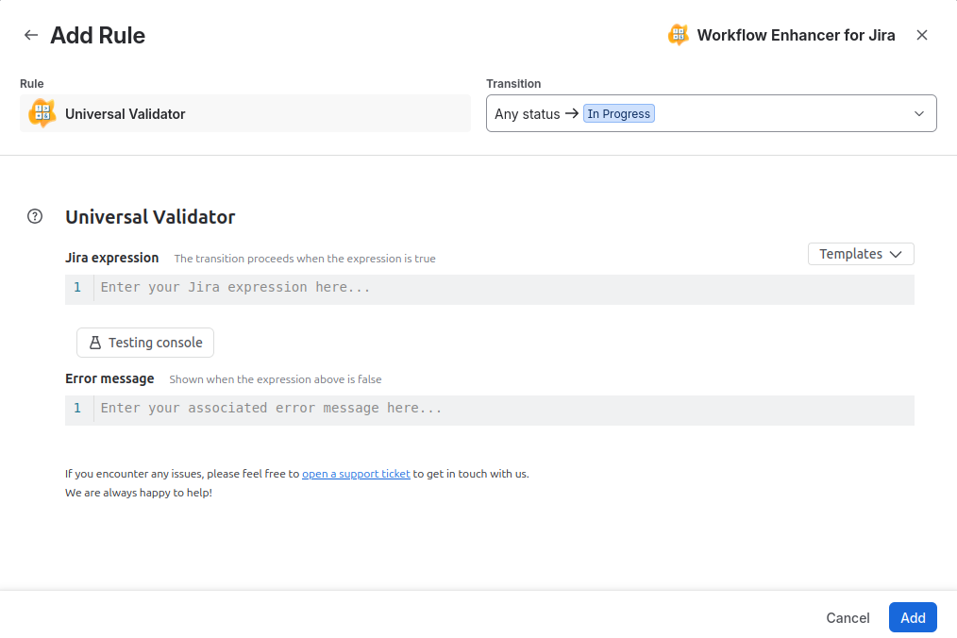
Task: Expand the Templates dropdown
Action: [x=861, y=254]
